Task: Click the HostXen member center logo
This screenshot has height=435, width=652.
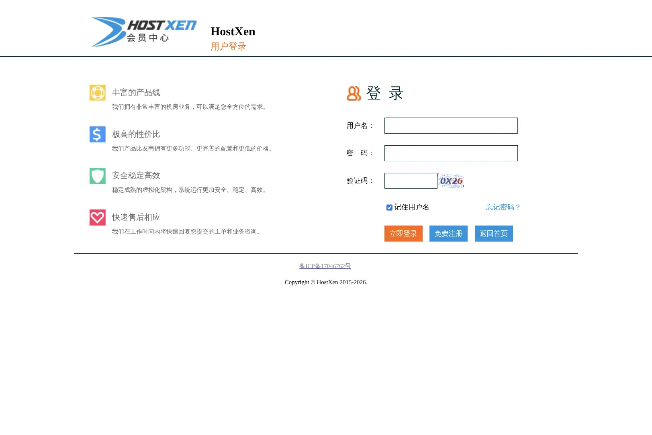Action: 144,32
